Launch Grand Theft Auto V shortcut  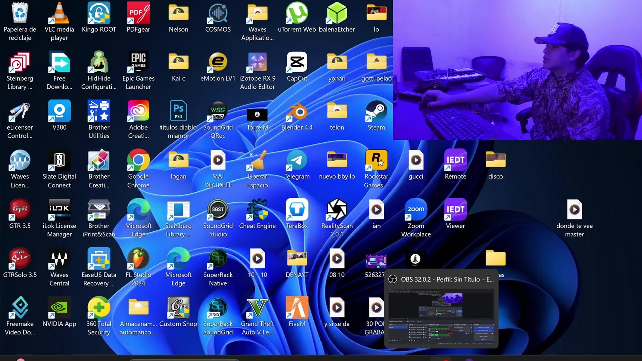pyautogui.click(x=257, y=308)
